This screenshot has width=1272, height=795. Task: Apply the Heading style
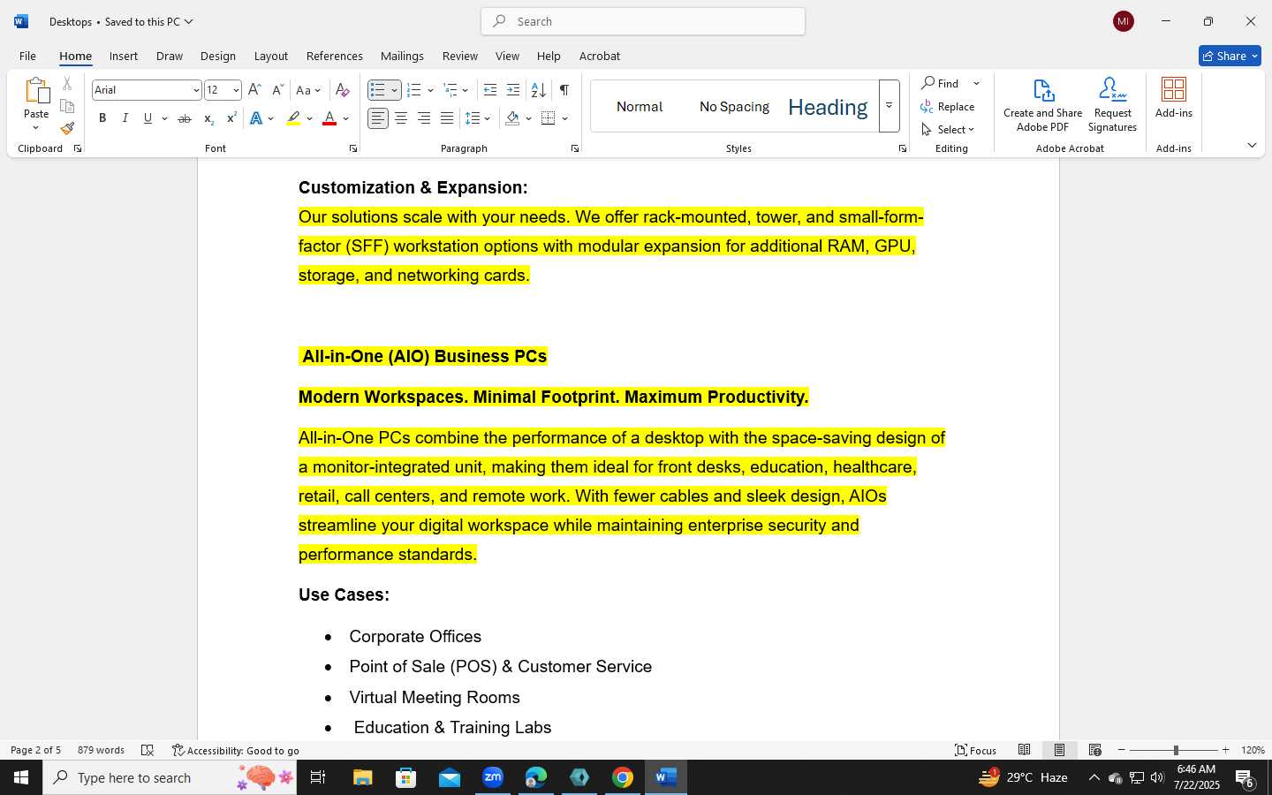828,107
